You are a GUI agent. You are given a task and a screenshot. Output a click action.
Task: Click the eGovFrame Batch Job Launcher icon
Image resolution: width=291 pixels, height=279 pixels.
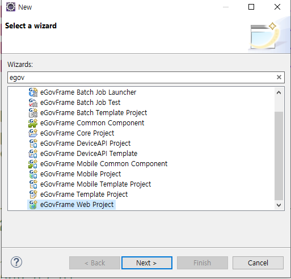[x=33, y=92]
